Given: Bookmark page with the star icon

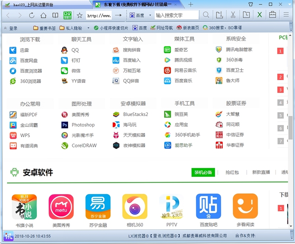Looking at the screenshot, I should point(80,15).
